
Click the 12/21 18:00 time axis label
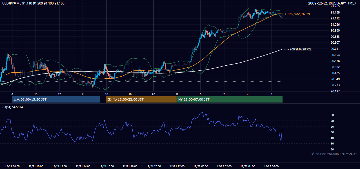click(130, 166)
